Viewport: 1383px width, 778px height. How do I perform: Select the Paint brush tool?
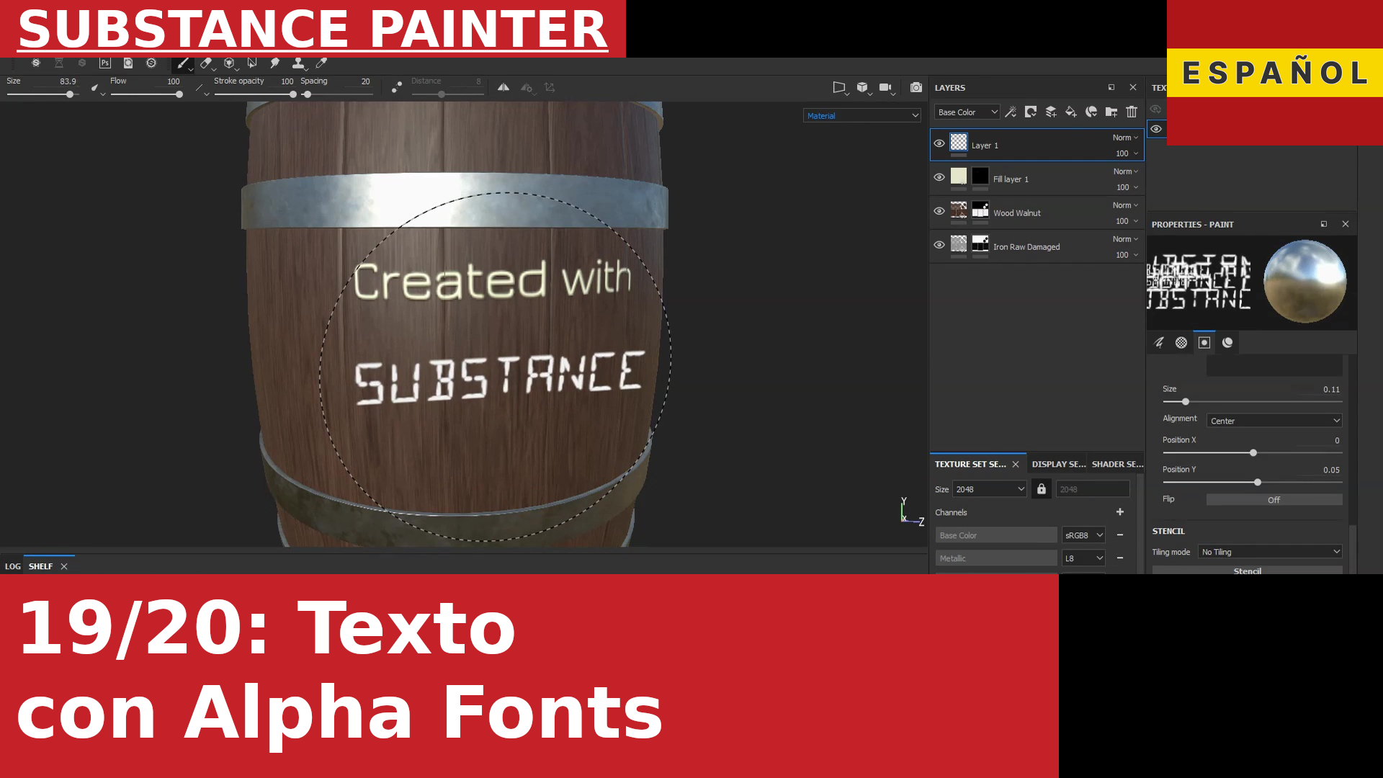pyautogui.click(x=183, y=63)
